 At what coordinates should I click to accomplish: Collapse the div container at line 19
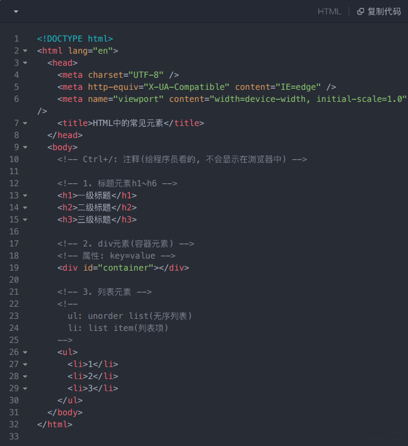point(25,268)
